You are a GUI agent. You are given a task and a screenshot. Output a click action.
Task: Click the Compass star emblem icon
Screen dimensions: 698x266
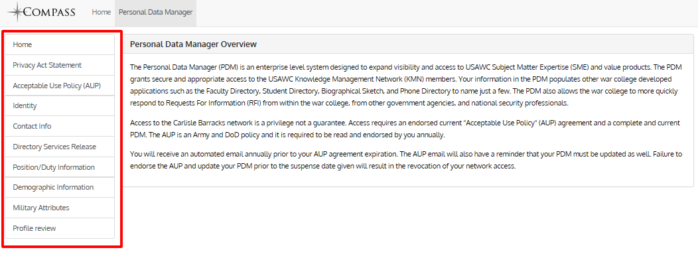16,13
